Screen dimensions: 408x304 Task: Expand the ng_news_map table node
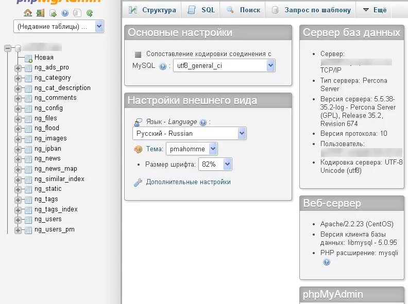(18, 169)
